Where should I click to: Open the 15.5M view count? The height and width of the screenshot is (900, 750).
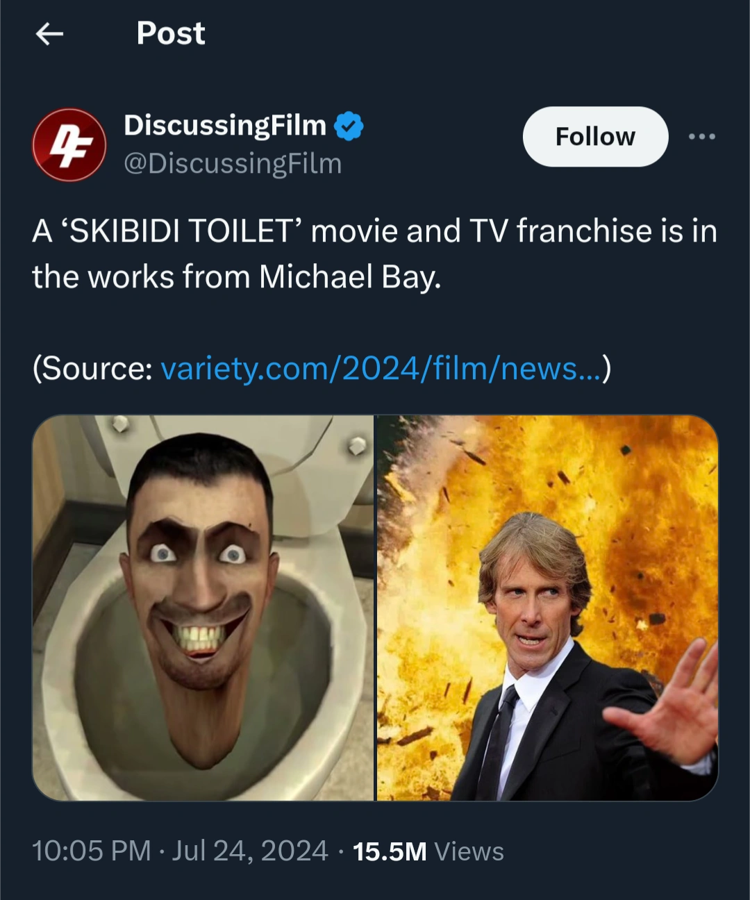[x=390, y=851]
